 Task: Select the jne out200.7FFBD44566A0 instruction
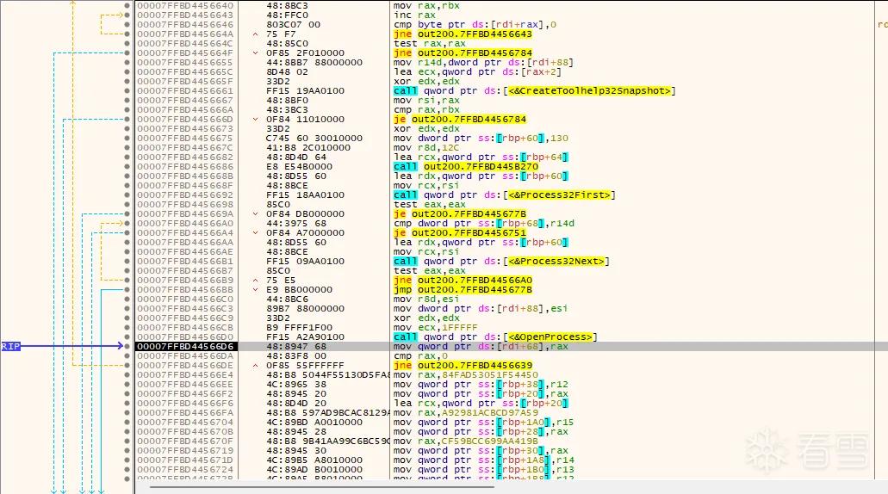tap(463, 280)
